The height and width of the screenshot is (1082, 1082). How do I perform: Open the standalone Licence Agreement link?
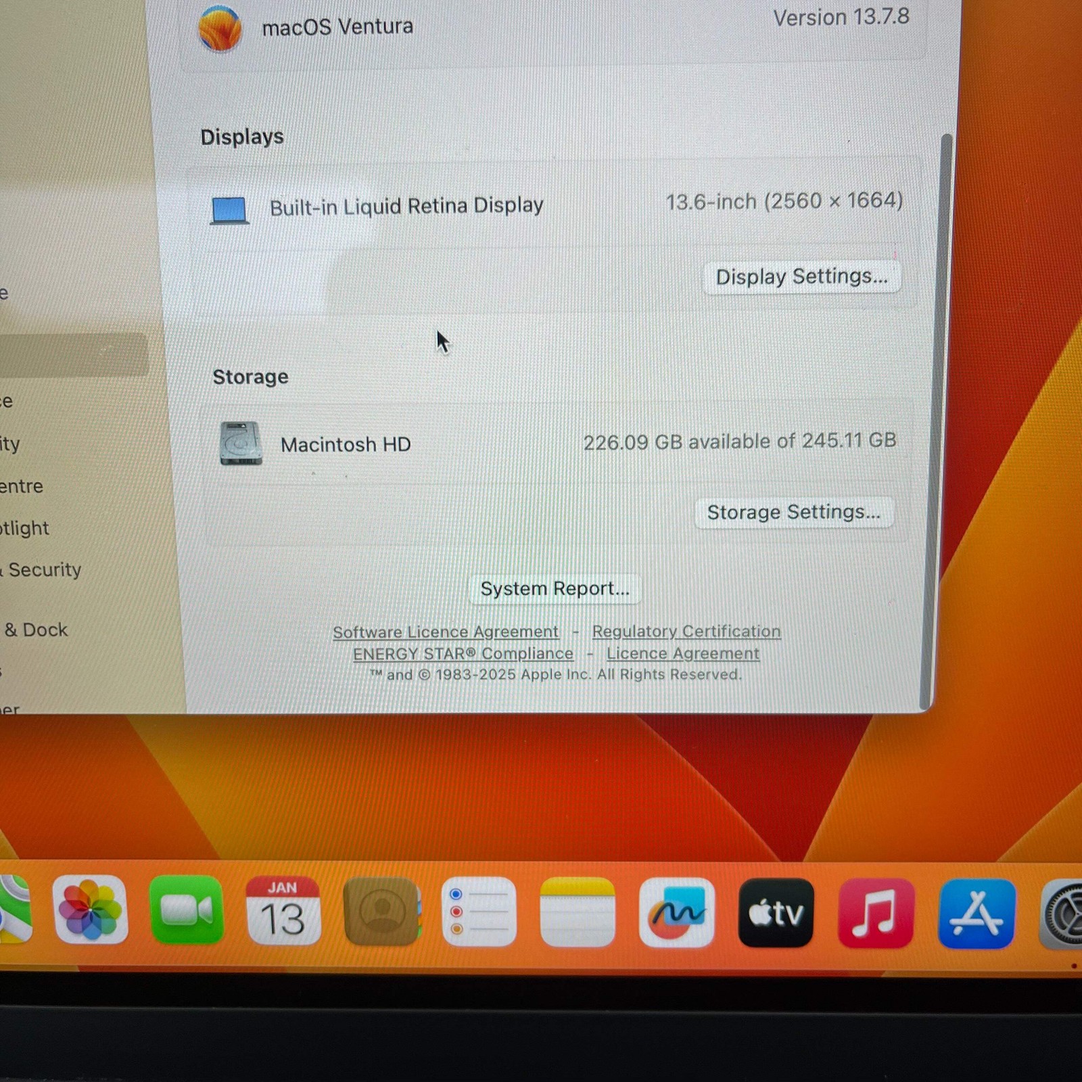coord(683,654)
